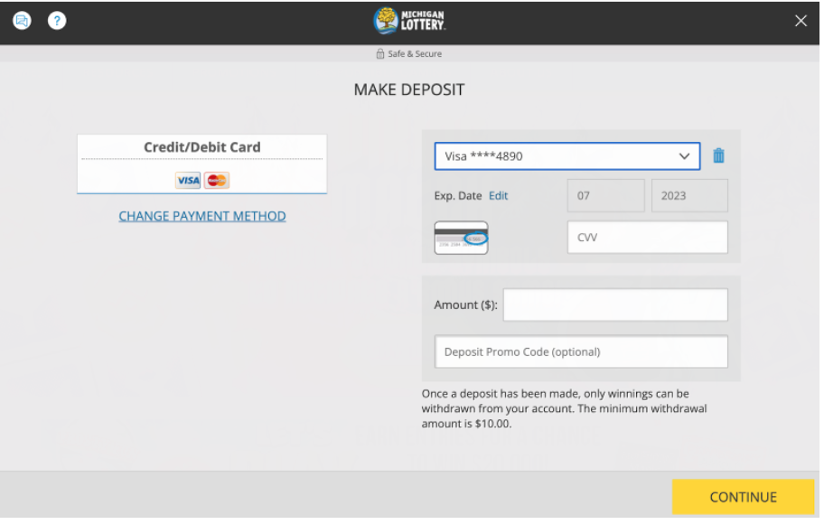
Task: Click the expiration year field showing 2023
Action: coord(689,195)
